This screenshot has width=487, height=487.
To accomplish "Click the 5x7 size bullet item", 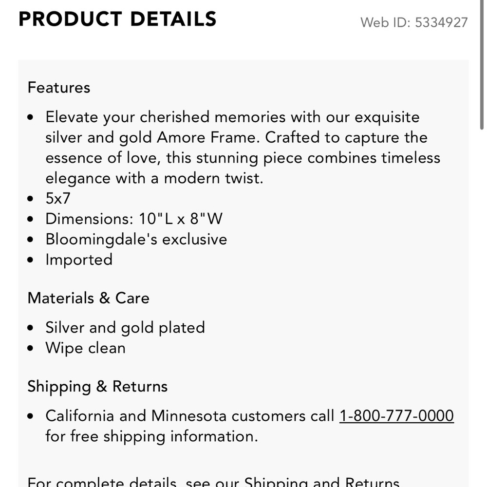I will click(x=58, y=198).
